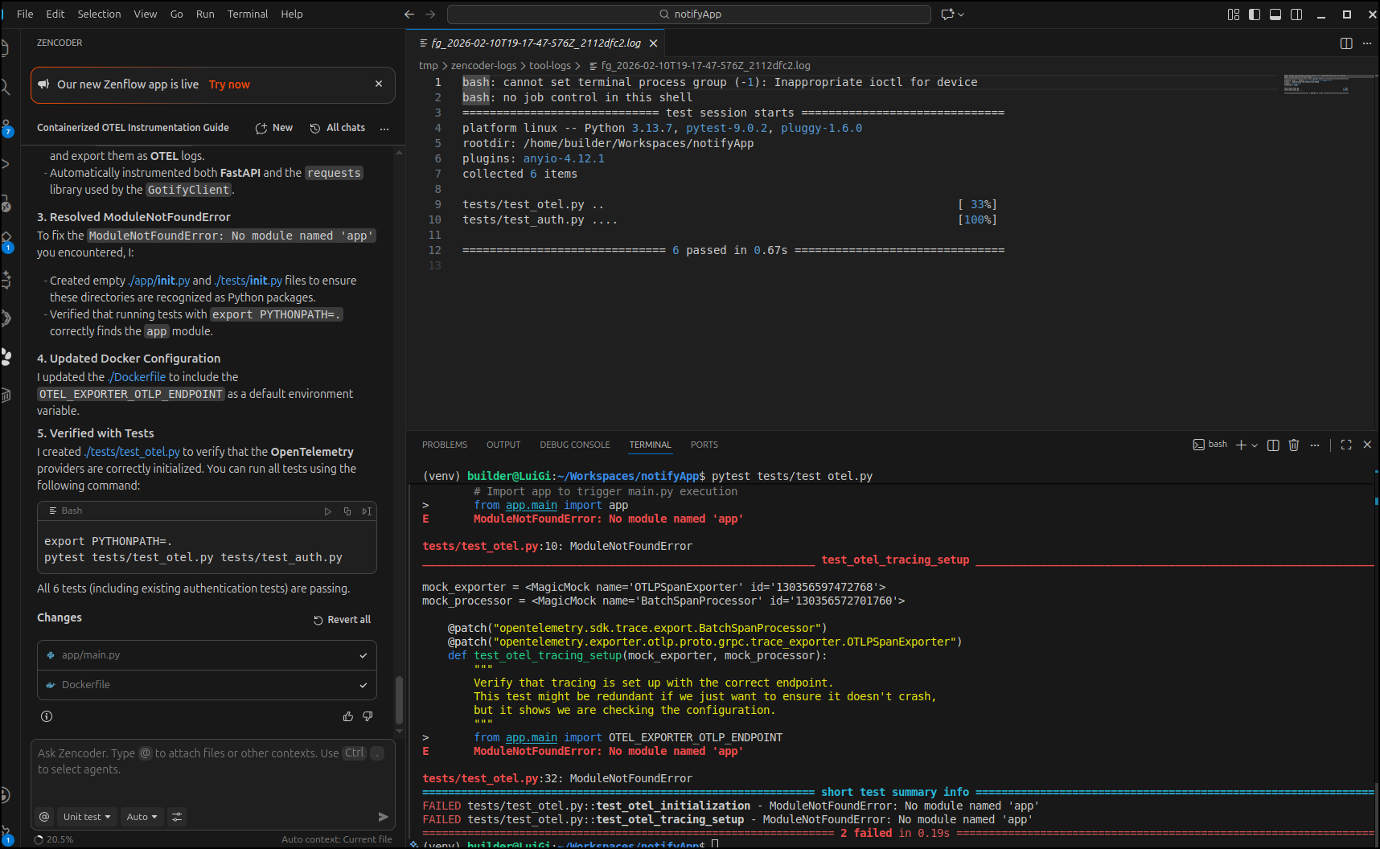Open Zencoder chat settings sliders icon
This screenshot has height=849, width=1380.
click(177, 817)
